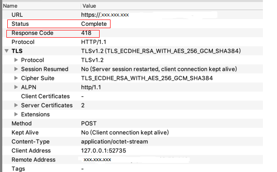Expand the Session Resumed row

tap(16, 69)
